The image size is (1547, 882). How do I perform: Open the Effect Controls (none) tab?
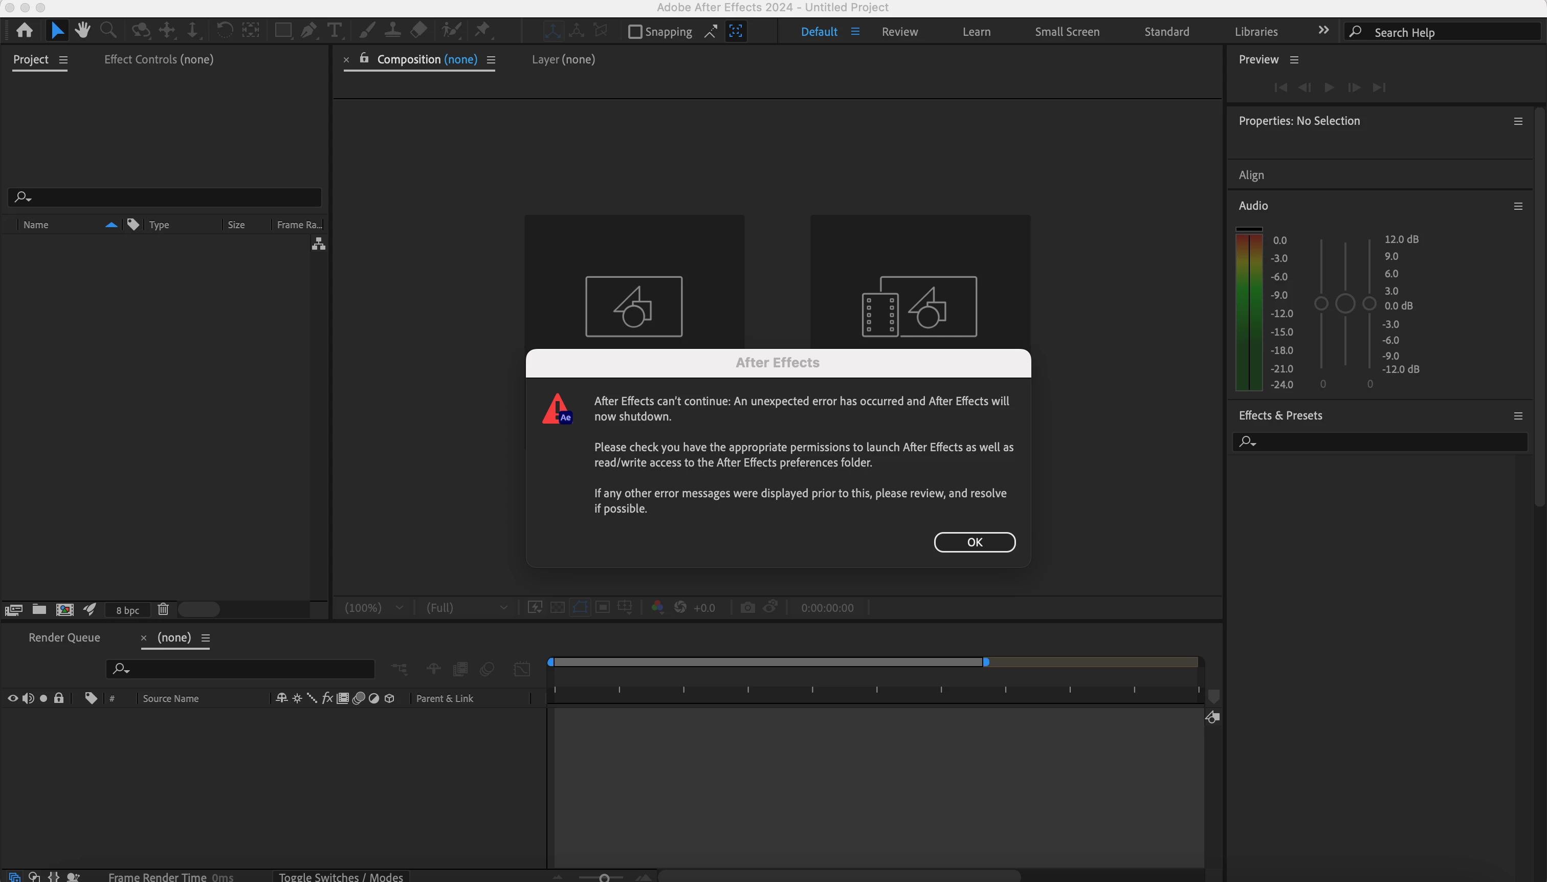[x=159, y=59]
